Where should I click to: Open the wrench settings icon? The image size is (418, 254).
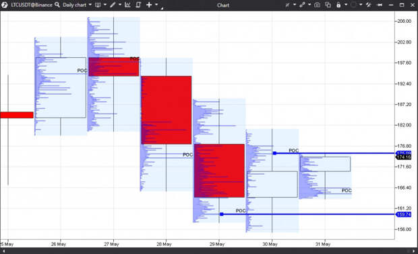click(x=369, y=5)
